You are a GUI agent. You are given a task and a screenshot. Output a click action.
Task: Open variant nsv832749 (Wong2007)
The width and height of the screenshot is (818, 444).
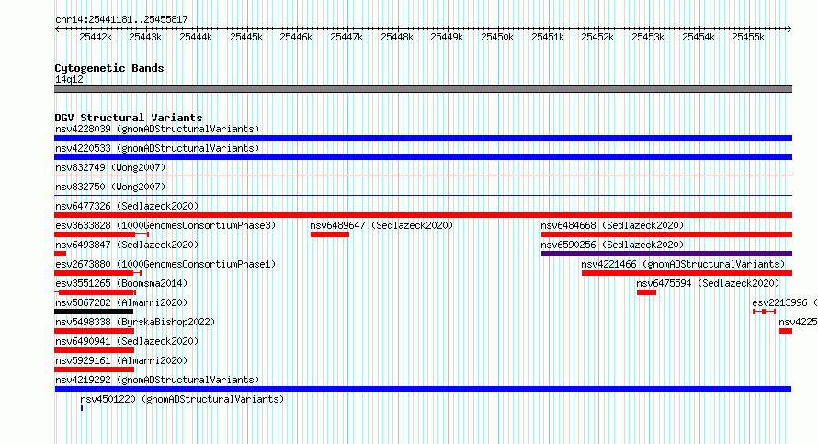(x=110, y=167)
